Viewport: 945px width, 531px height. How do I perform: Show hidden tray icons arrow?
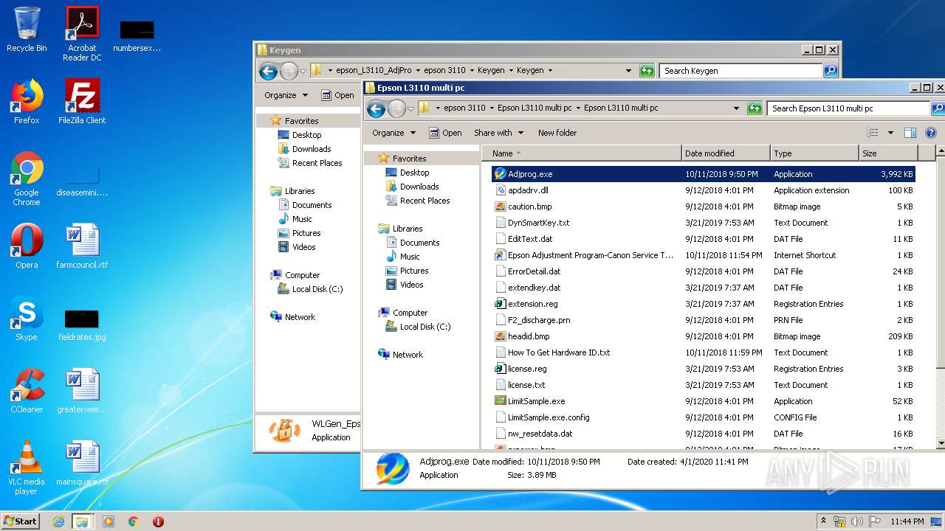823,521
